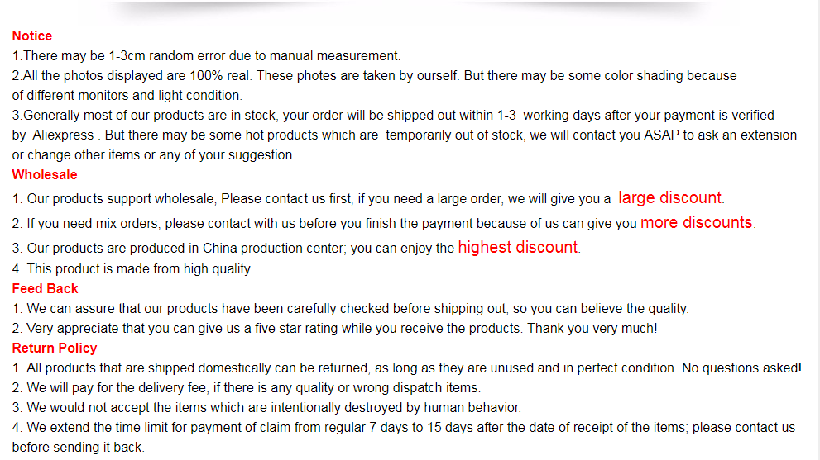Click the red 'more discounts' text

pyautogui.click(x=696, y=222)
